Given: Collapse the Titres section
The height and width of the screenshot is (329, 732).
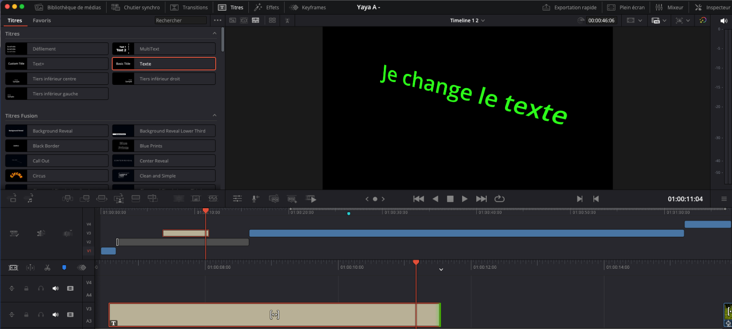Looking at the screenshot, I should (215, 33).
